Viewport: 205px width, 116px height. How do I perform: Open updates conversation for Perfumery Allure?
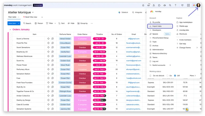(x=53, y=69)
